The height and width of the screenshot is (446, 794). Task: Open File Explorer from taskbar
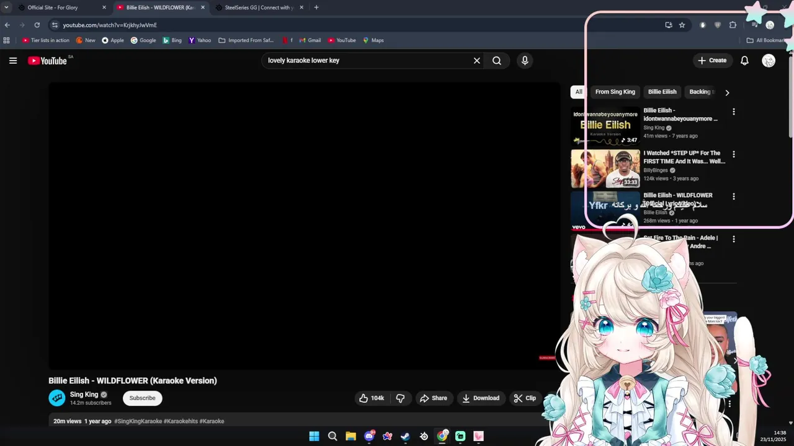click(x=350, y=436)
